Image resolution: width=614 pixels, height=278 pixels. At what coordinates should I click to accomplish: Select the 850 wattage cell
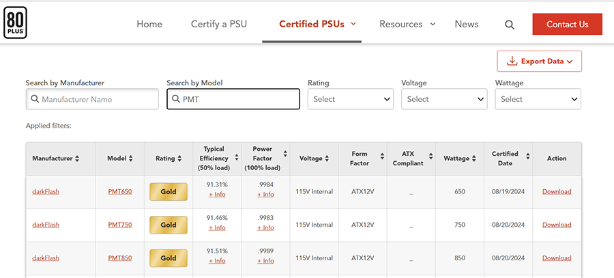(460, 258)
